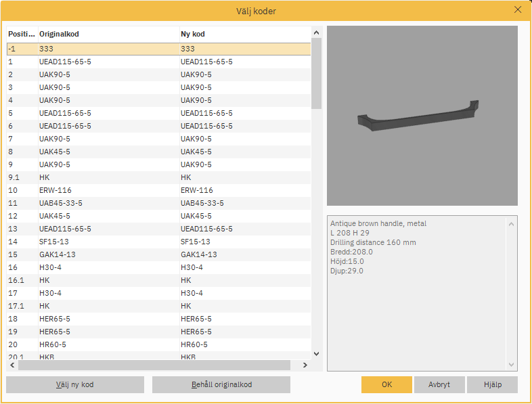Close the Välj koder dialog
The height and width of the screenshot is (404, 532).
click(518, 10)
